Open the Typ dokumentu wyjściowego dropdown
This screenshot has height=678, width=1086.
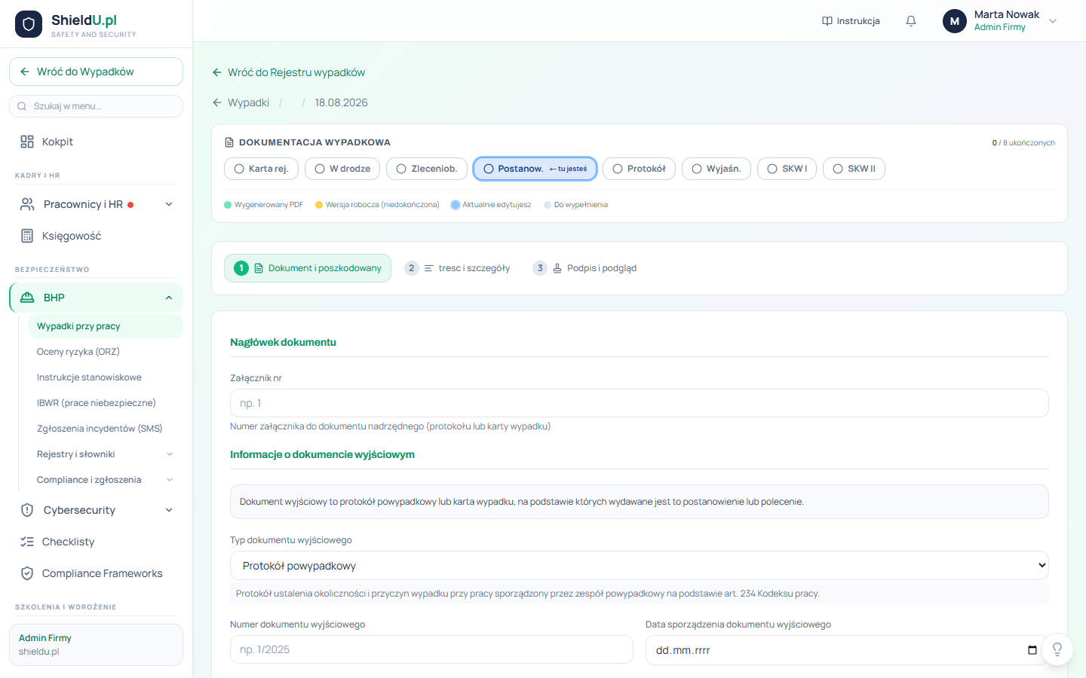640,566
